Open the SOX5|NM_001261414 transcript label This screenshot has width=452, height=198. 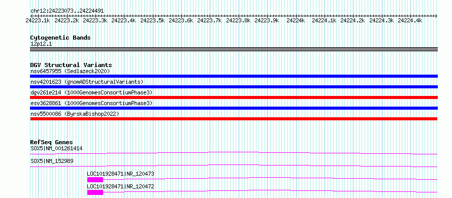(56, 148)
